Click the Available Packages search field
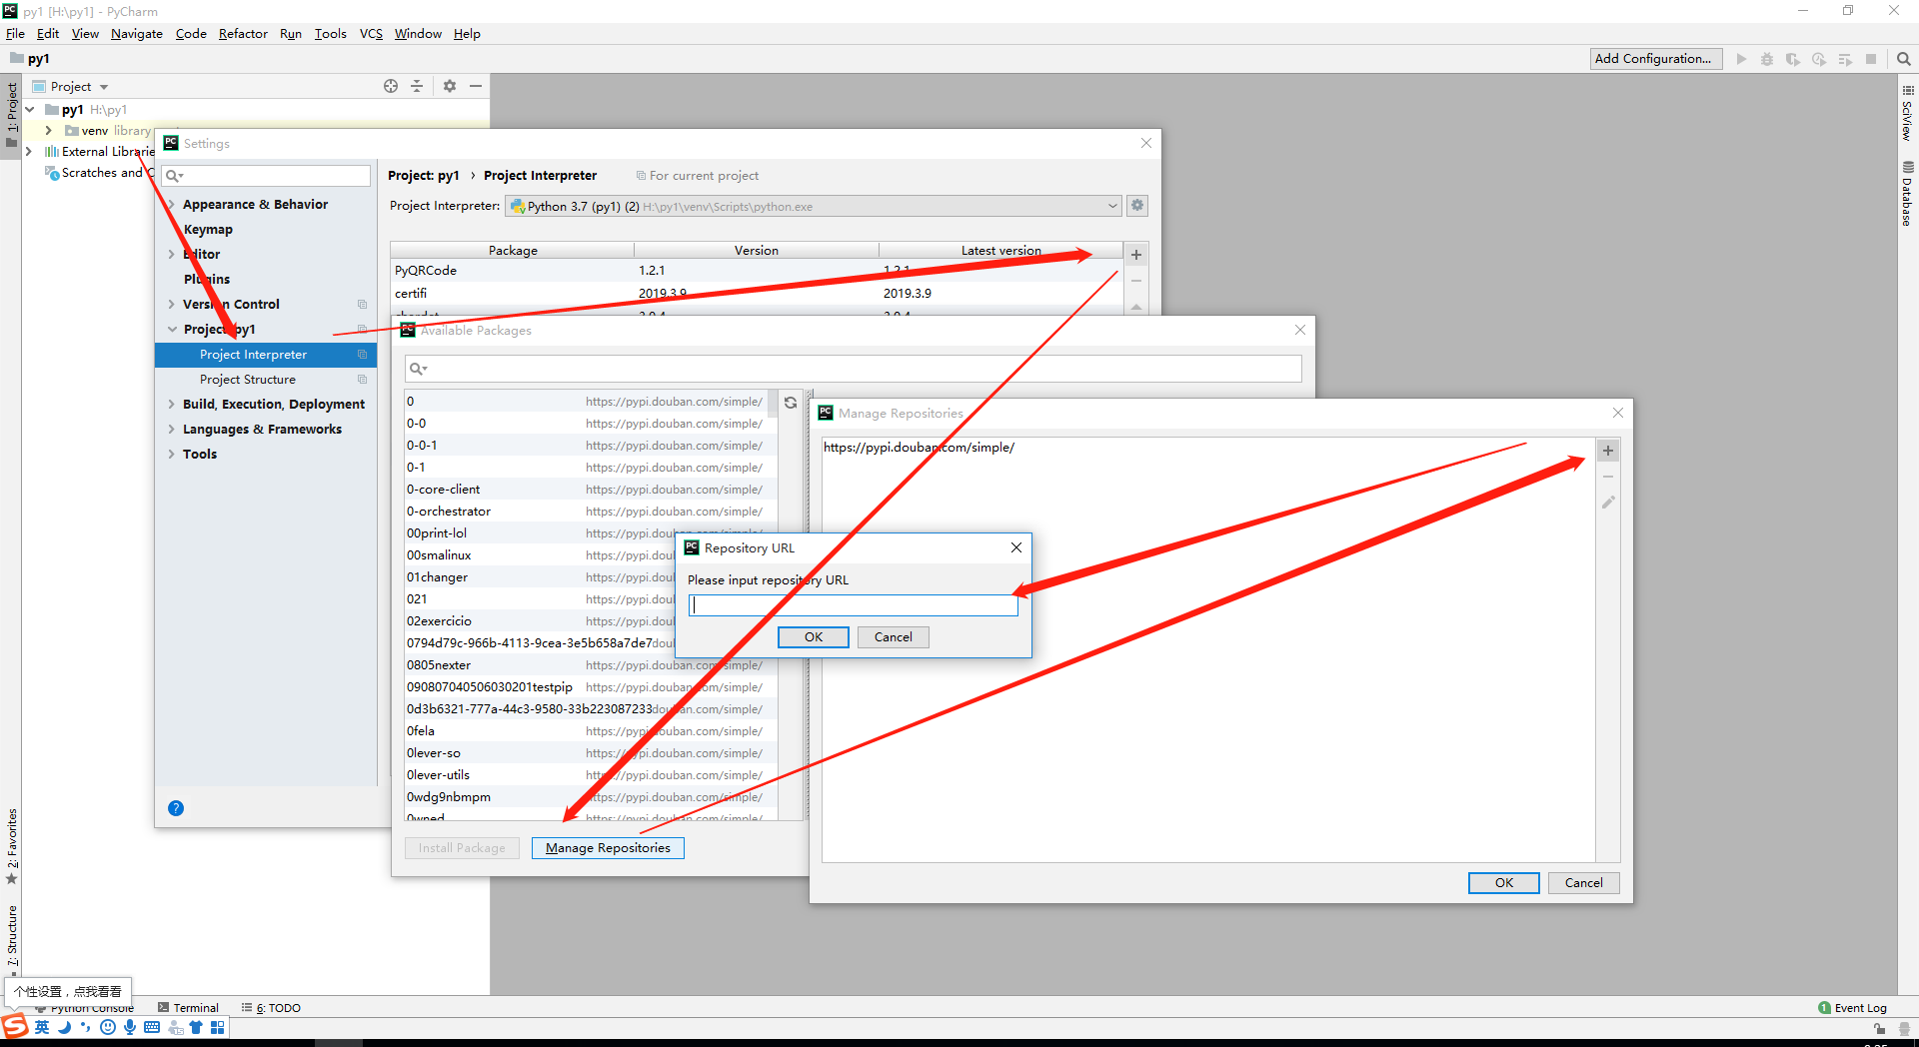Screen dimensions: 1919x1047 pos(854,369)
